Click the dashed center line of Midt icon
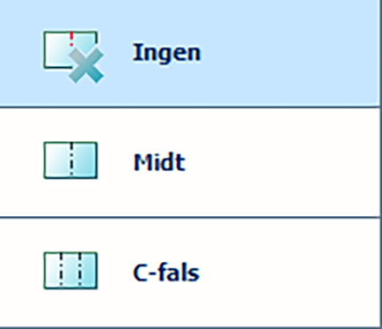 pyautogui.click(x=71, y=161)
